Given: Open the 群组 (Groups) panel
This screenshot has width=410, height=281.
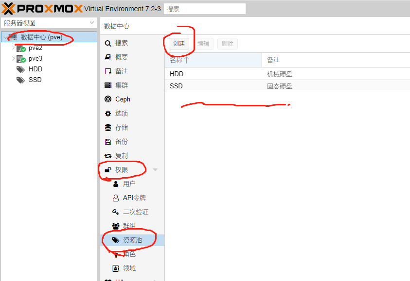Looking at the screenshot, I should [x=129, y=226].
